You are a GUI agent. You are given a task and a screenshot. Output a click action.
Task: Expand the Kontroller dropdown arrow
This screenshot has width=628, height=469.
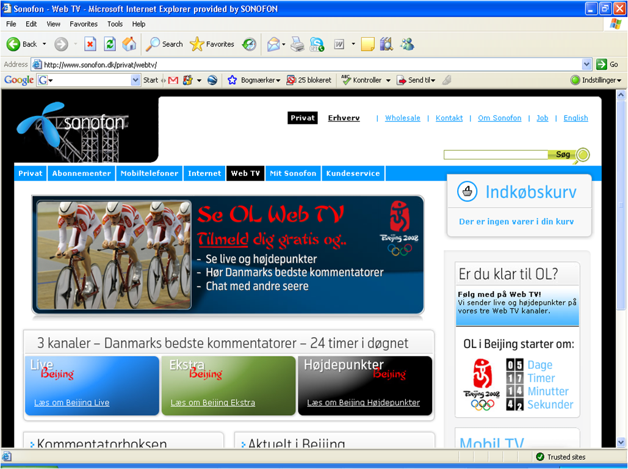click(x=388, y=80)
